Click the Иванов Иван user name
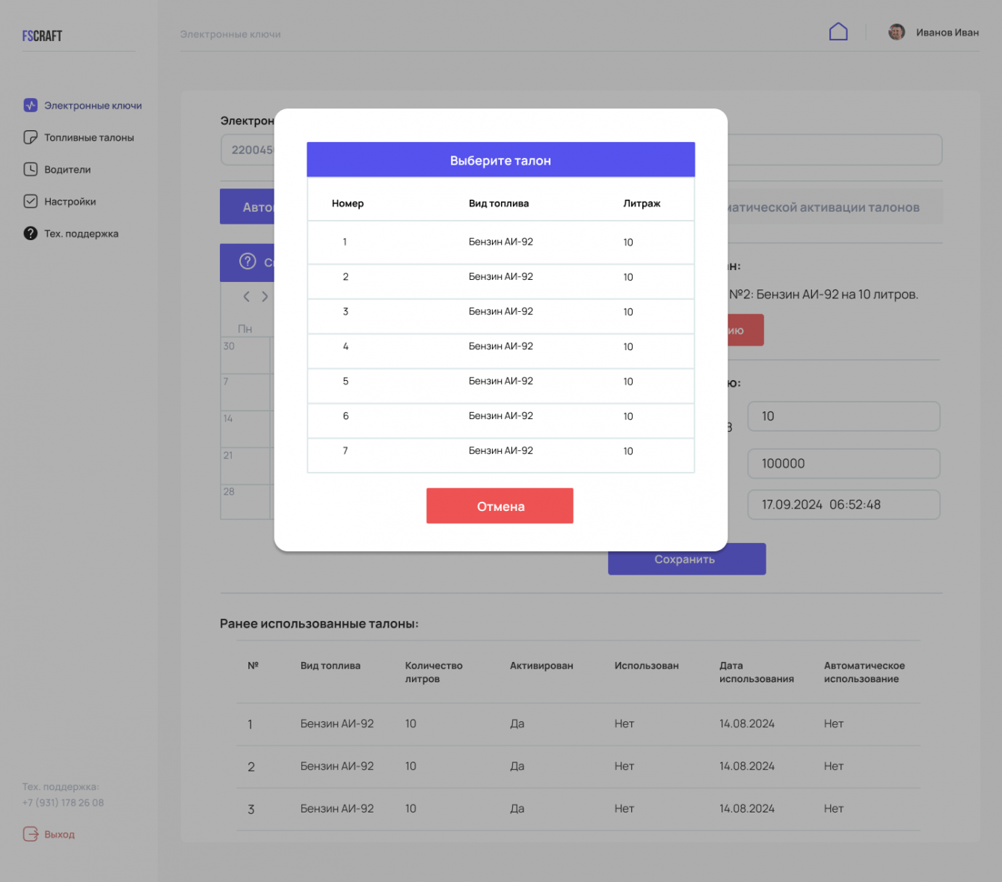Image resolution: width=1002 pixels, height=882 pixels. 947,33
